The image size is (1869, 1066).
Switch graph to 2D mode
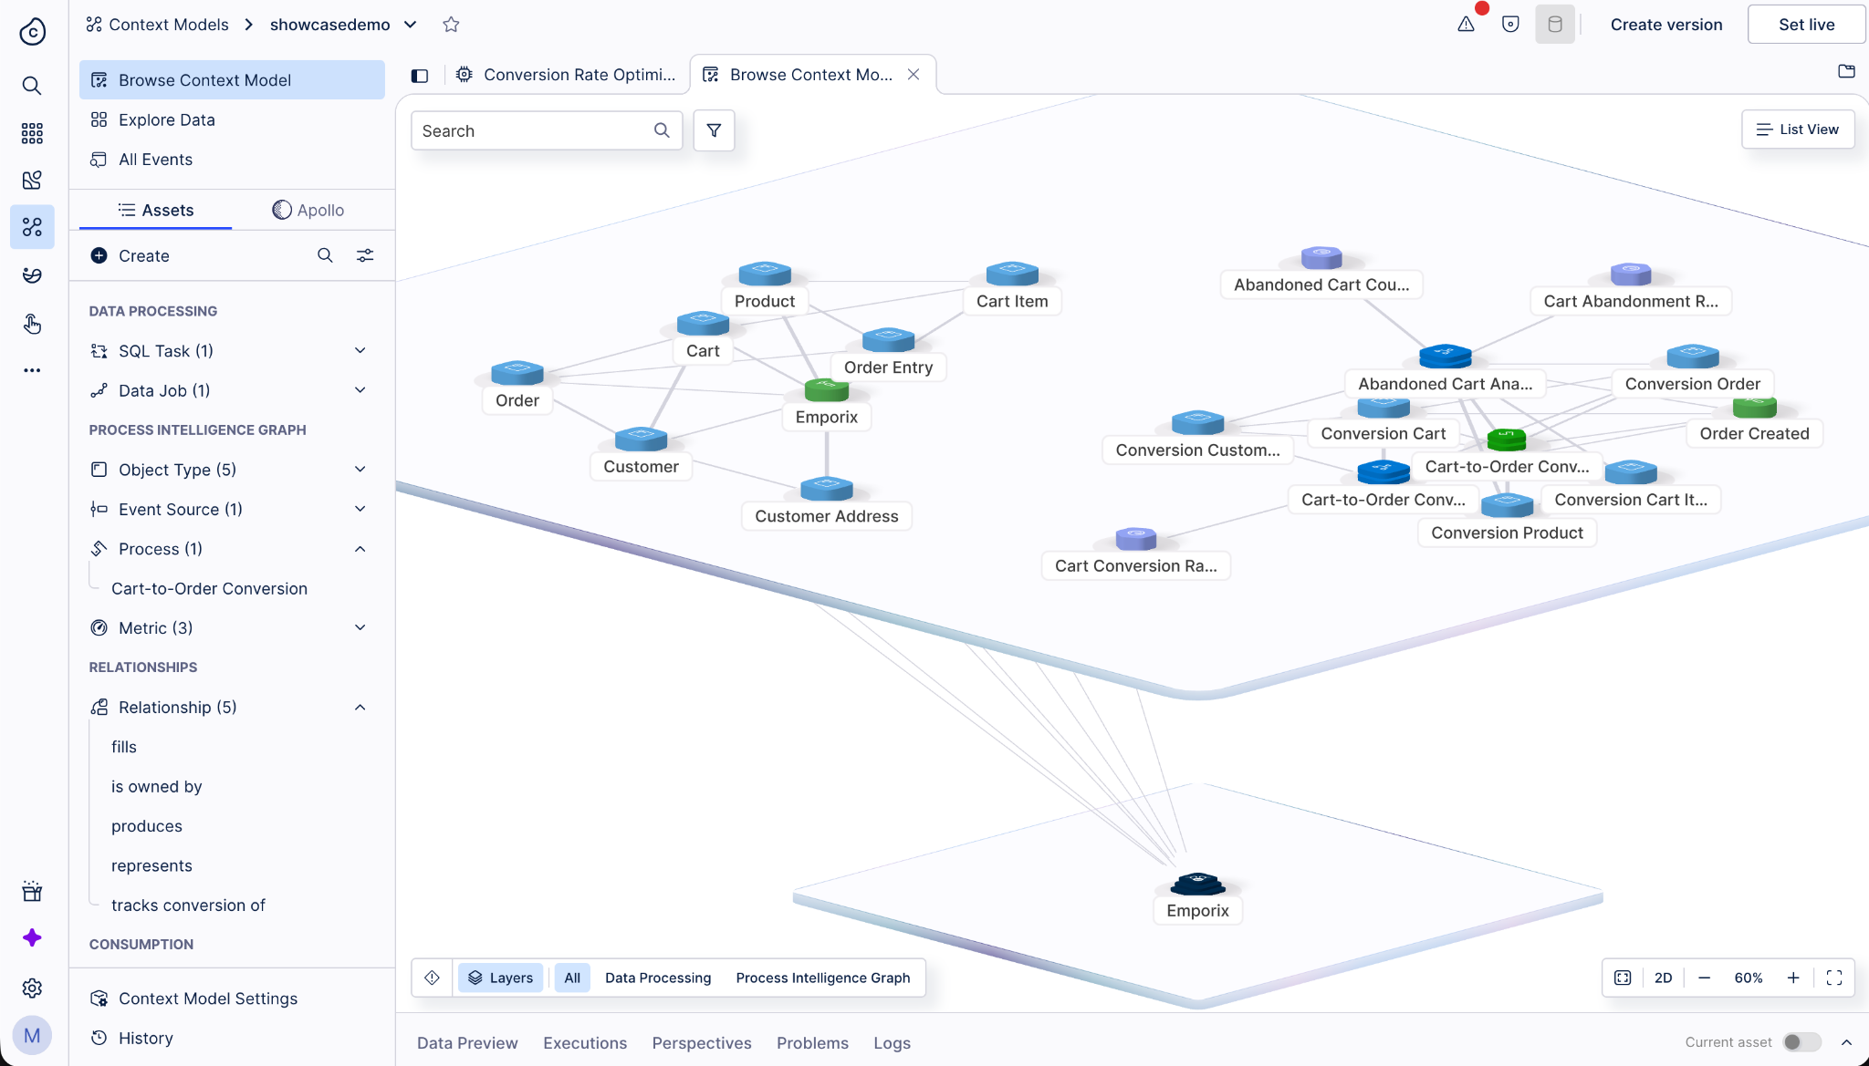tap(1663, 978)
